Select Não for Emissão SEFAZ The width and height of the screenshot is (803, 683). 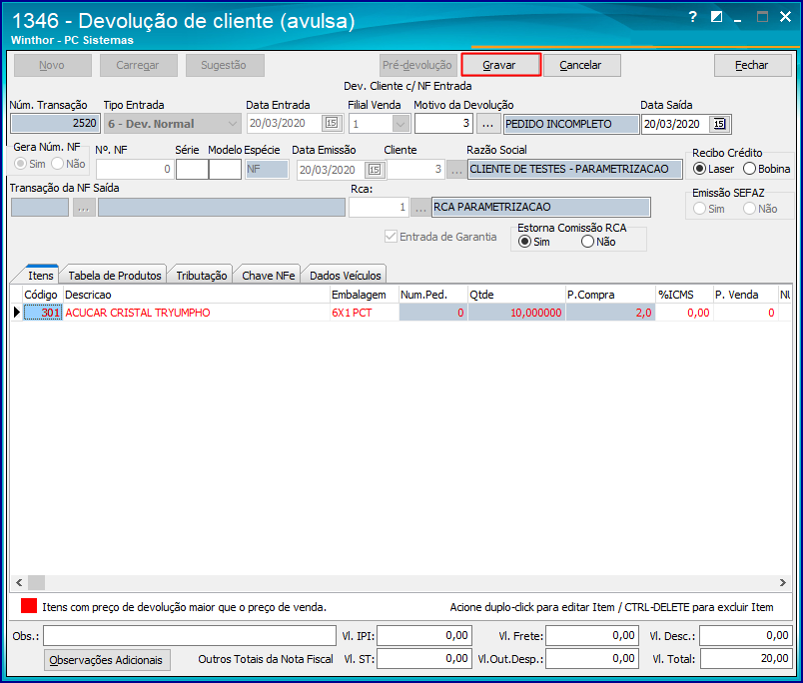(x=750, y=209)
